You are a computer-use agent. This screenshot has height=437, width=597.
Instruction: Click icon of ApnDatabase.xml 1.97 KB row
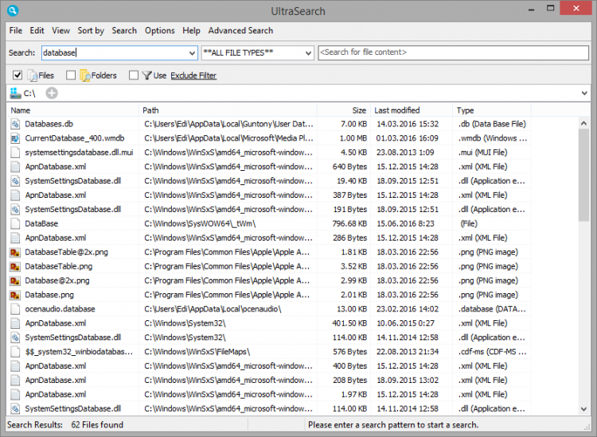point(15,394)
